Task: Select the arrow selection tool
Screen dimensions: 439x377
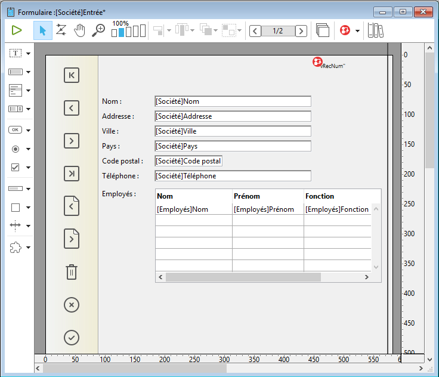Action: (x=42, y=30)
